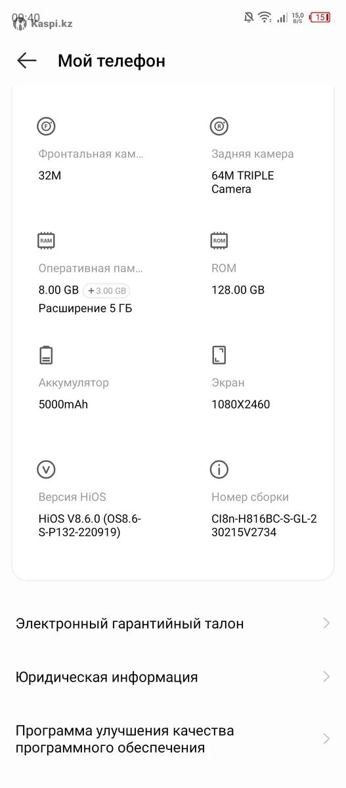Image resolution: width=346 pixels, height=788 pixels.
Task: Expand the Электронный гарантийный талон chevron
Action: (326, 623)
